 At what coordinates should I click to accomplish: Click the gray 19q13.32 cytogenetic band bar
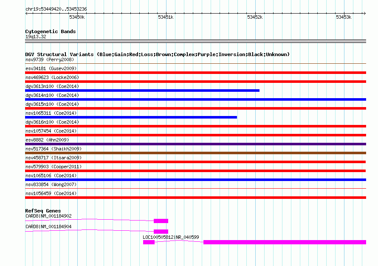tap(195, 41)
